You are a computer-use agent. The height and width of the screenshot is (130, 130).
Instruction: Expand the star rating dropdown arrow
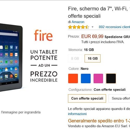click(93, 27)
